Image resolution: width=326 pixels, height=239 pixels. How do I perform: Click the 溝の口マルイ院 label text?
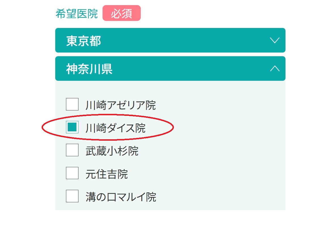[x=121, y=197]
